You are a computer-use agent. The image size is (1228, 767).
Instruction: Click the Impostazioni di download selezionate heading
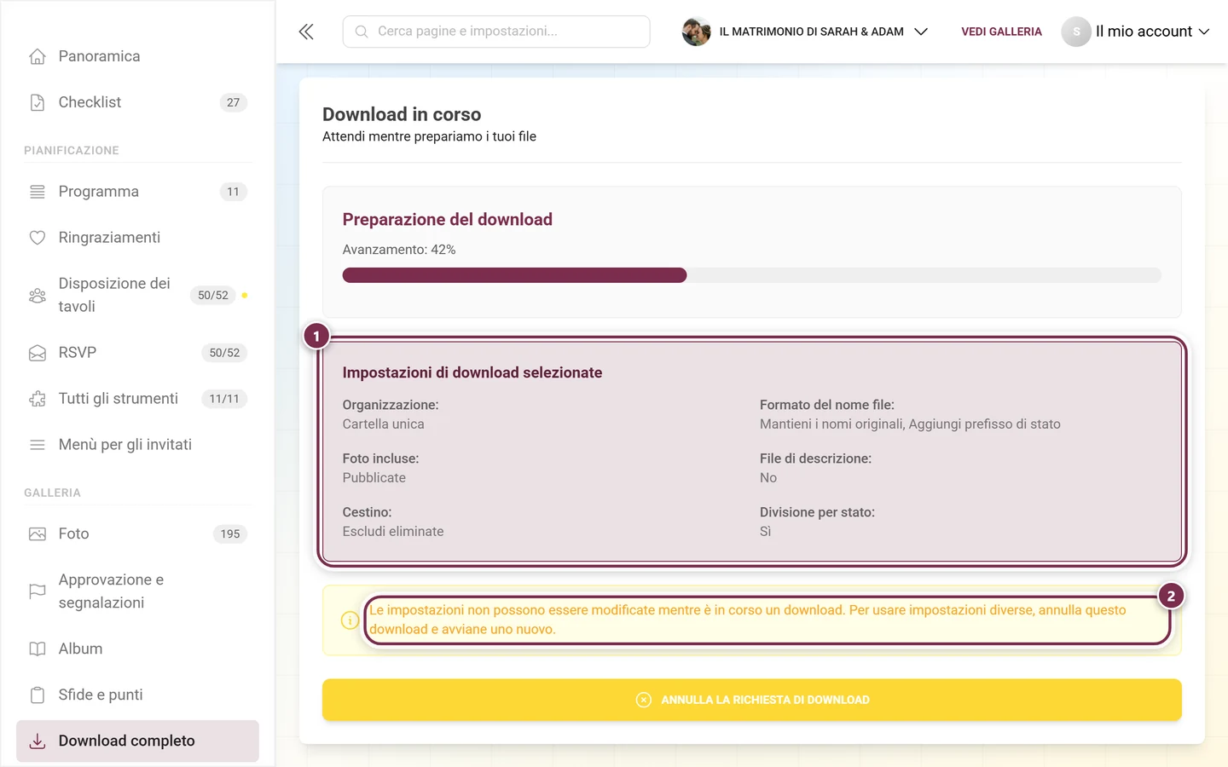pyautogui.click(x=472, y=373)
